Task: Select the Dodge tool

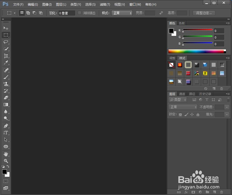Action: coord(6,118)
